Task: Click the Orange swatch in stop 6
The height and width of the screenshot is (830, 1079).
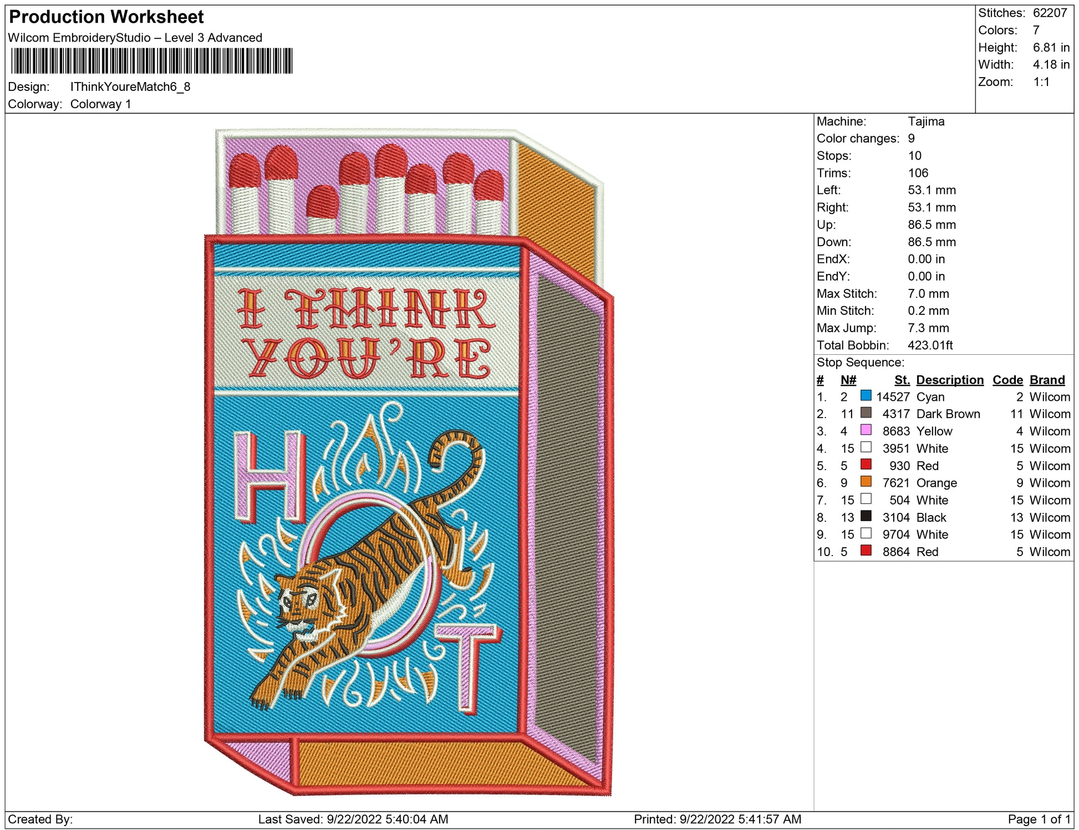Action: [x=866, y=482]
